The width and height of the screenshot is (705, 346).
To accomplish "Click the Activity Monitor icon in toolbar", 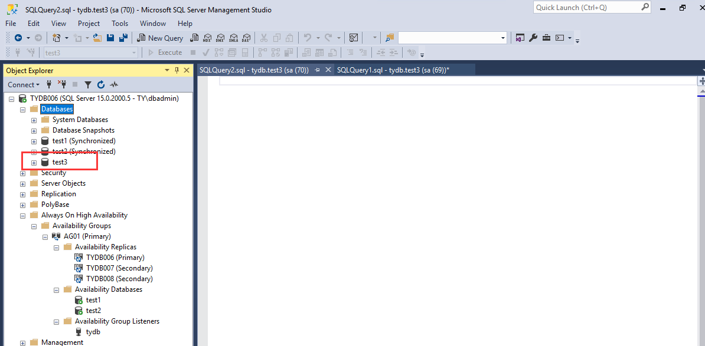I will (354, 38).
